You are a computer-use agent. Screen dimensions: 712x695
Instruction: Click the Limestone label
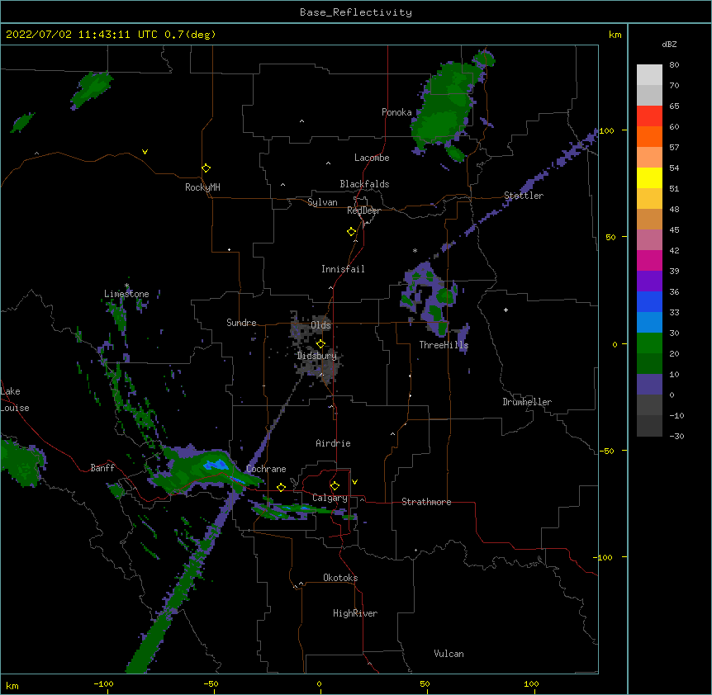126,294
